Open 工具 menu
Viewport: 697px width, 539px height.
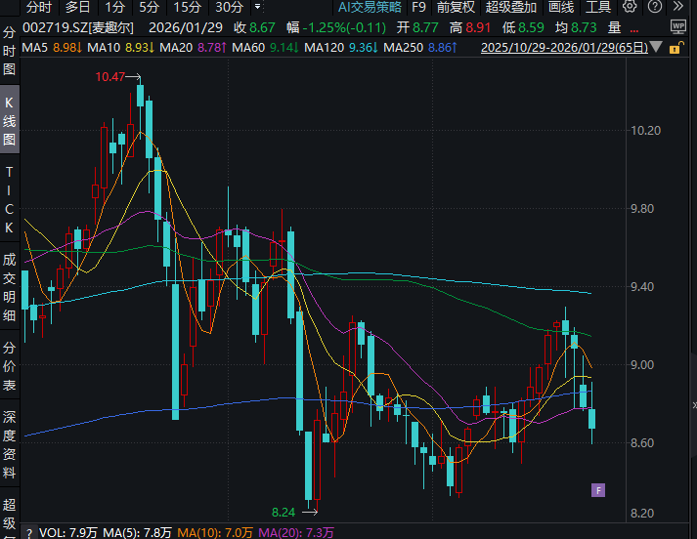598,7
